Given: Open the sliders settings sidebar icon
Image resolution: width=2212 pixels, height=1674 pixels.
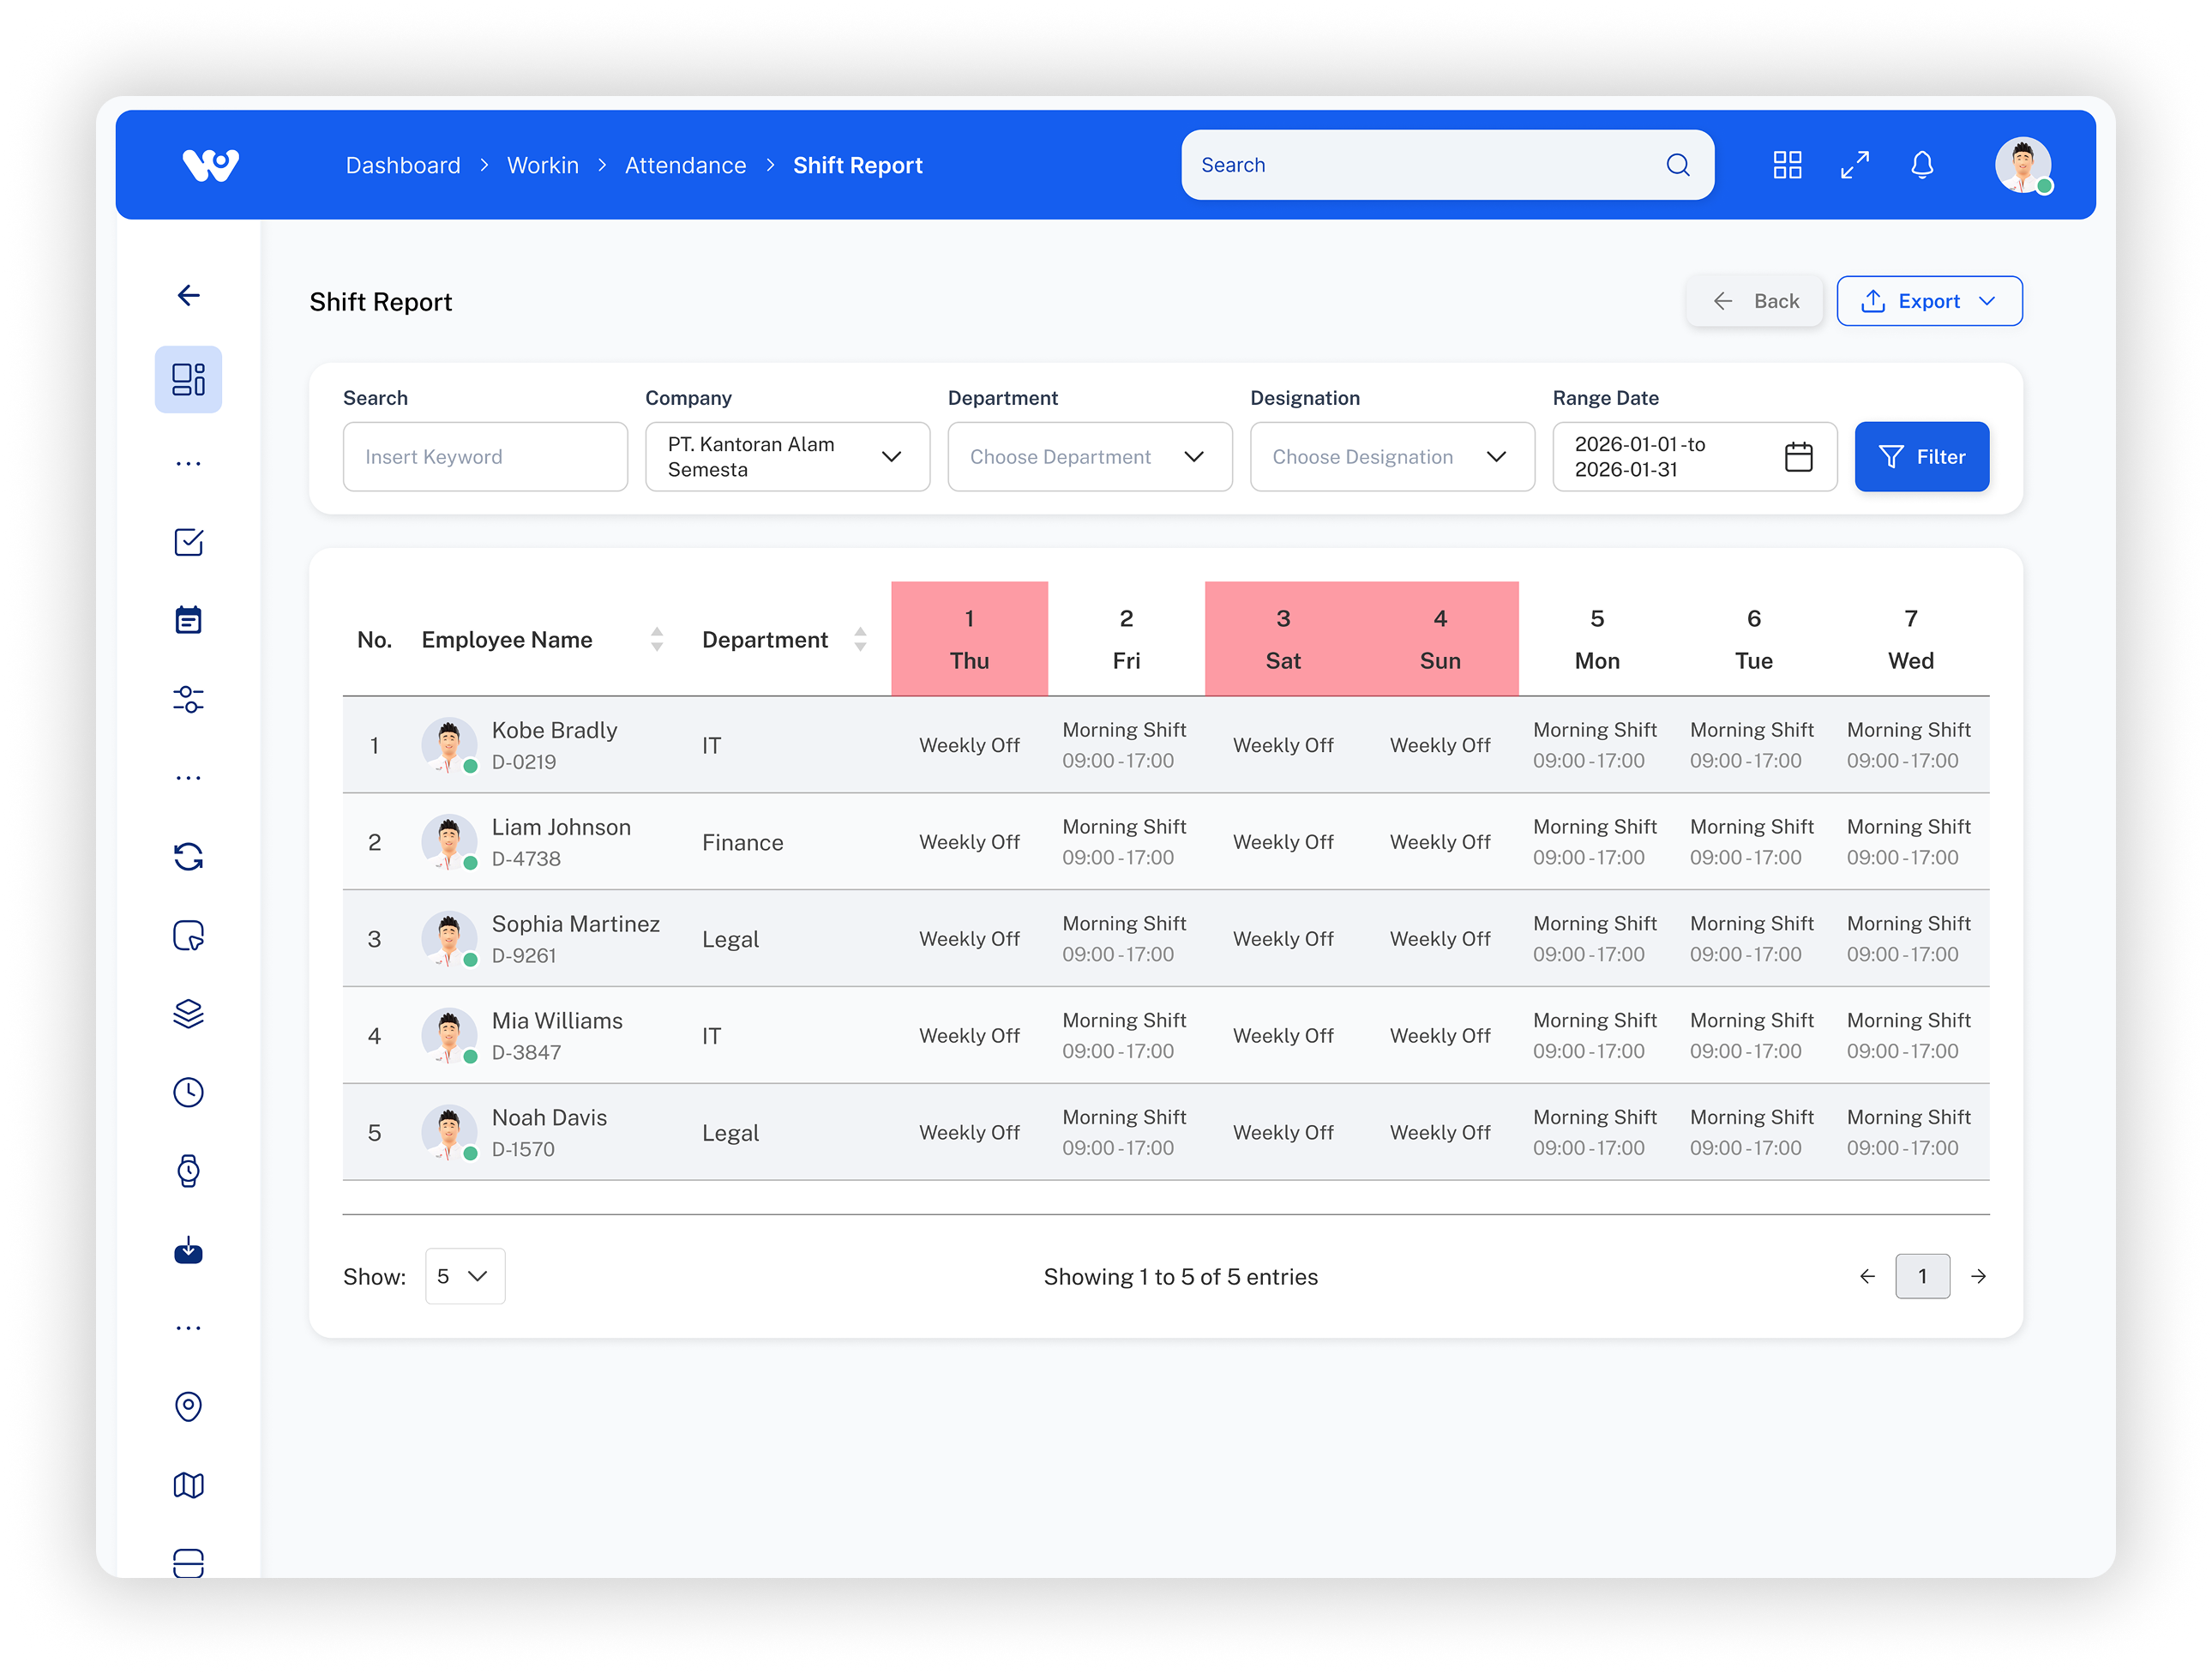Looking at the screenshot, I should 188,699.
